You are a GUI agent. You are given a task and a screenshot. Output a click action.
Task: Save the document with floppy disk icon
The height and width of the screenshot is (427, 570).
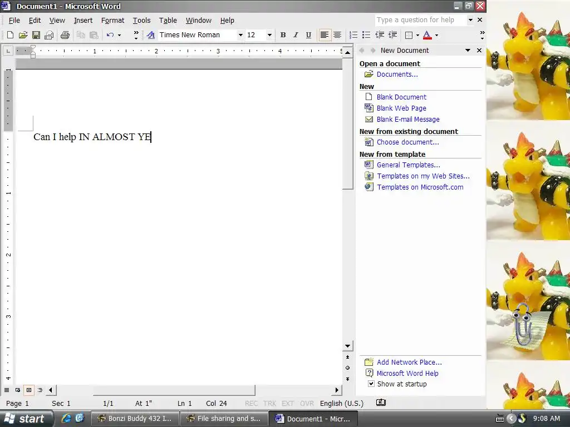pos(36,35)
